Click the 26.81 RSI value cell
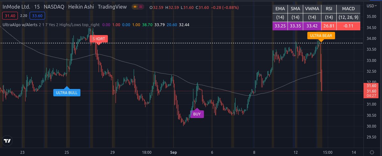 [329, 26]
